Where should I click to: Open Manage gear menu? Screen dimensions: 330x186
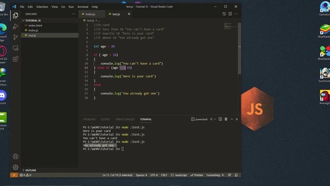(x=15, y=167)
